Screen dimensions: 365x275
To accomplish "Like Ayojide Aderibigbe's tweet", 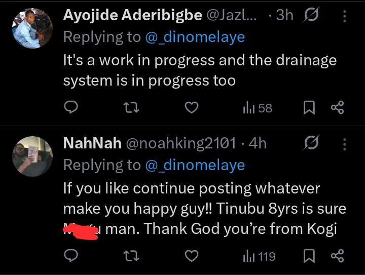I will pyautogui.click(x=191, y=107).
